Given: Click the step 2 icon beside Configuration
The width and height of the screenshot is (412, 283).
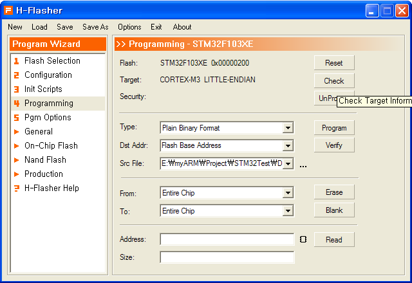Looking at the screenshot, I should pos(16,75).
